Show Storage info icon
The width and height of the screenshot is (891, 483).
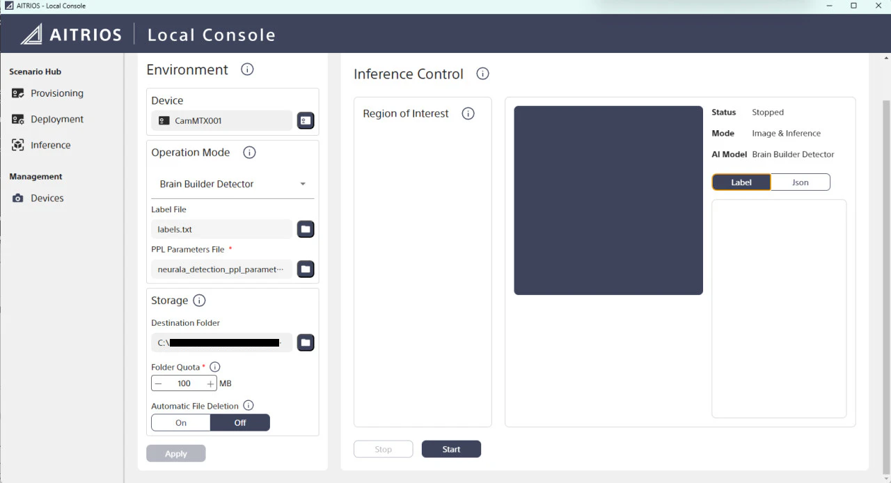click(x=199, y=301)
